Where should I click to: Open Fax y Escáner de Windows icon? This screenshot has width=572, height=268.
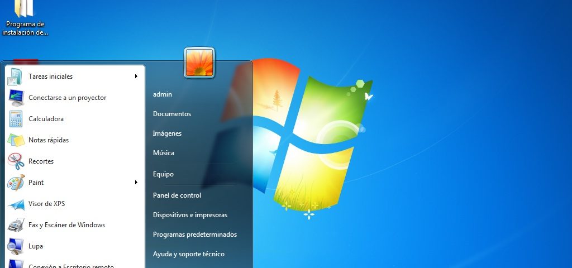(16, 225)
